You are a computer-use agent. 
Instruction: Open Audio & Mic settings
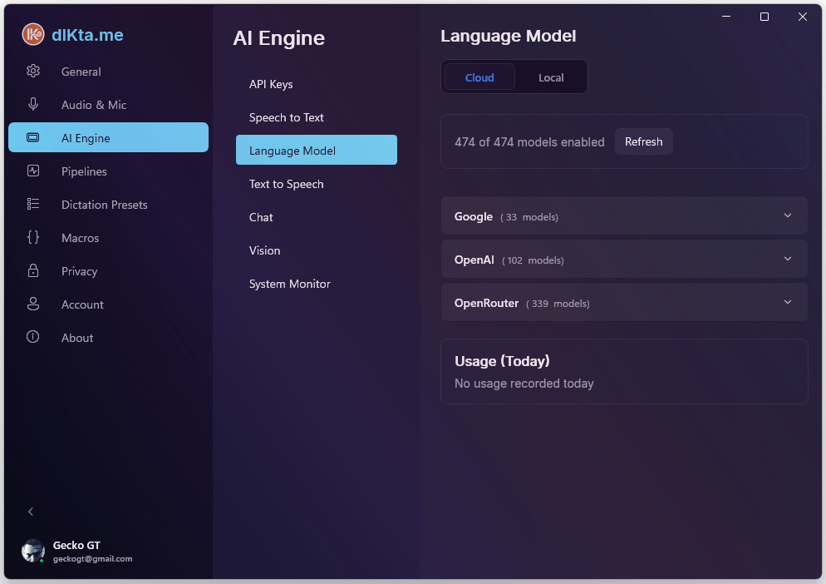coord(109,105)
